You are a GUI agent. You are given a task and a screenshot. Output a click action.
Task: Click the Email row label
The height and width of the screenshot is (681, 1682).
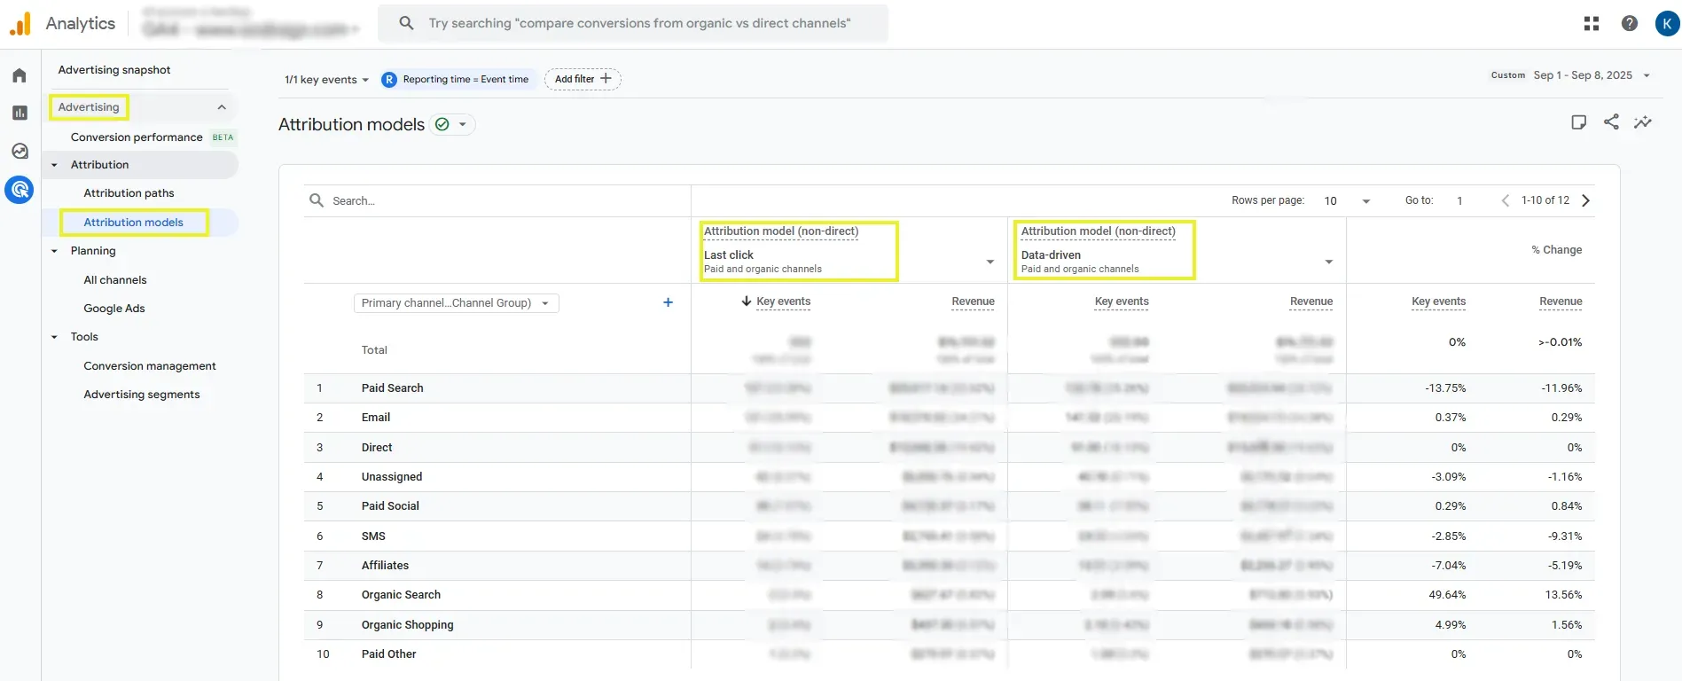376,418
